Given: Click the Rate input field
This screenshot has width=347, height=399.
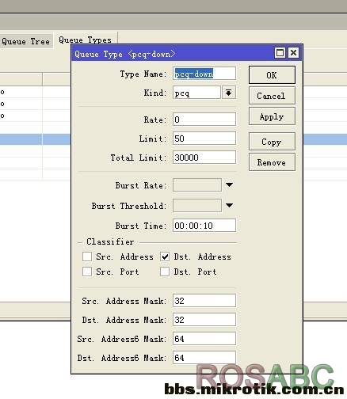Looking at the screenshot, I should pyautogui.click(x=204, y=120).
